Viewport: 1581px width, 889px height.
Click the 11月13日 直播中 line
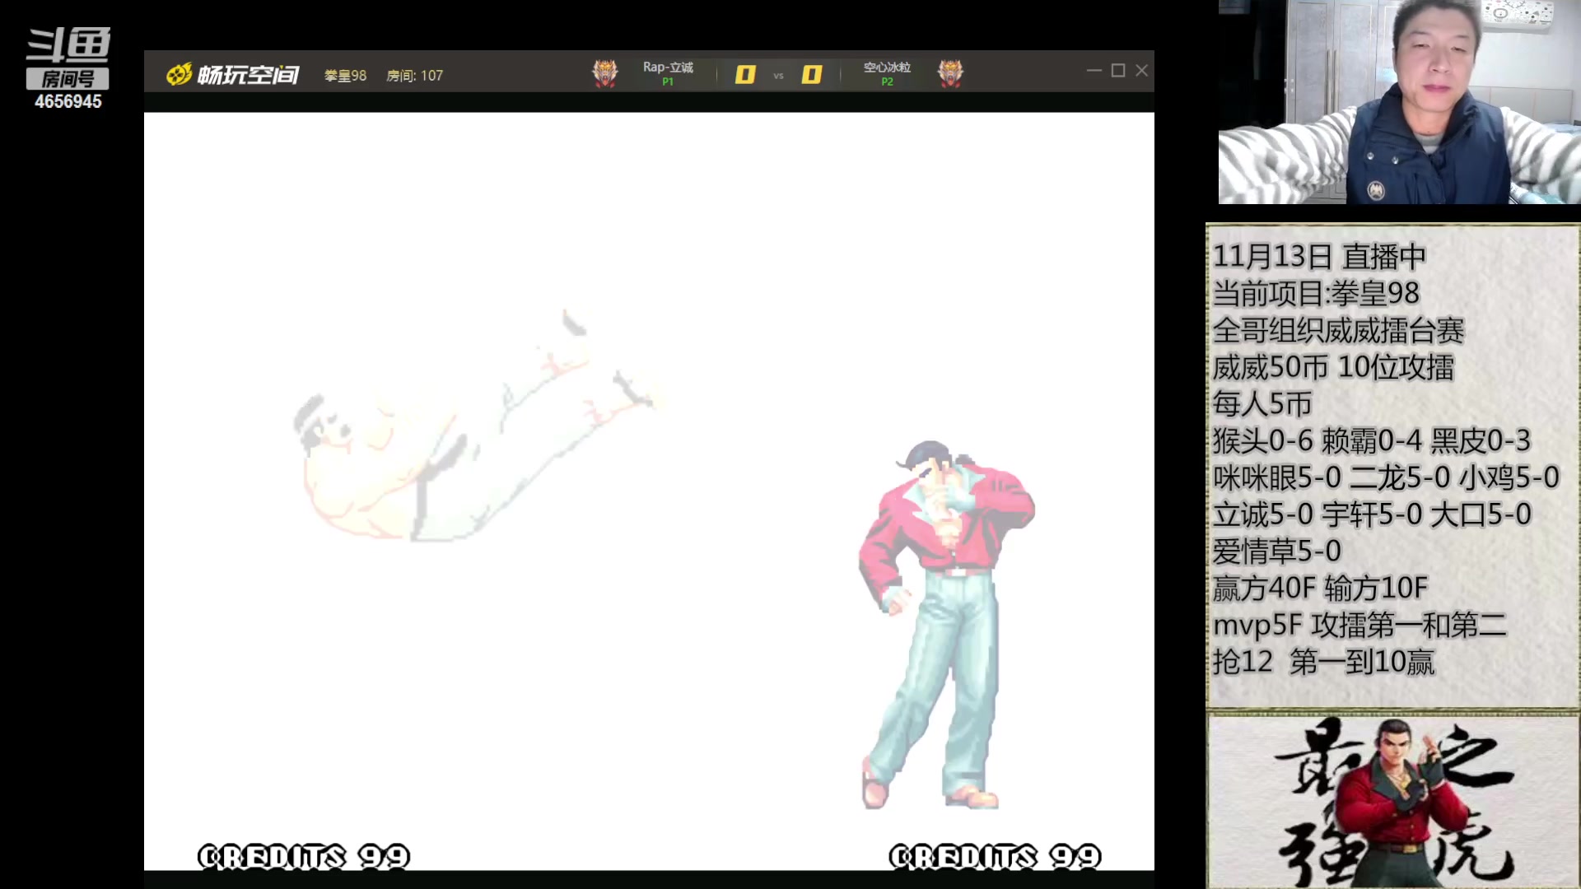click(x=1319, y=257)
